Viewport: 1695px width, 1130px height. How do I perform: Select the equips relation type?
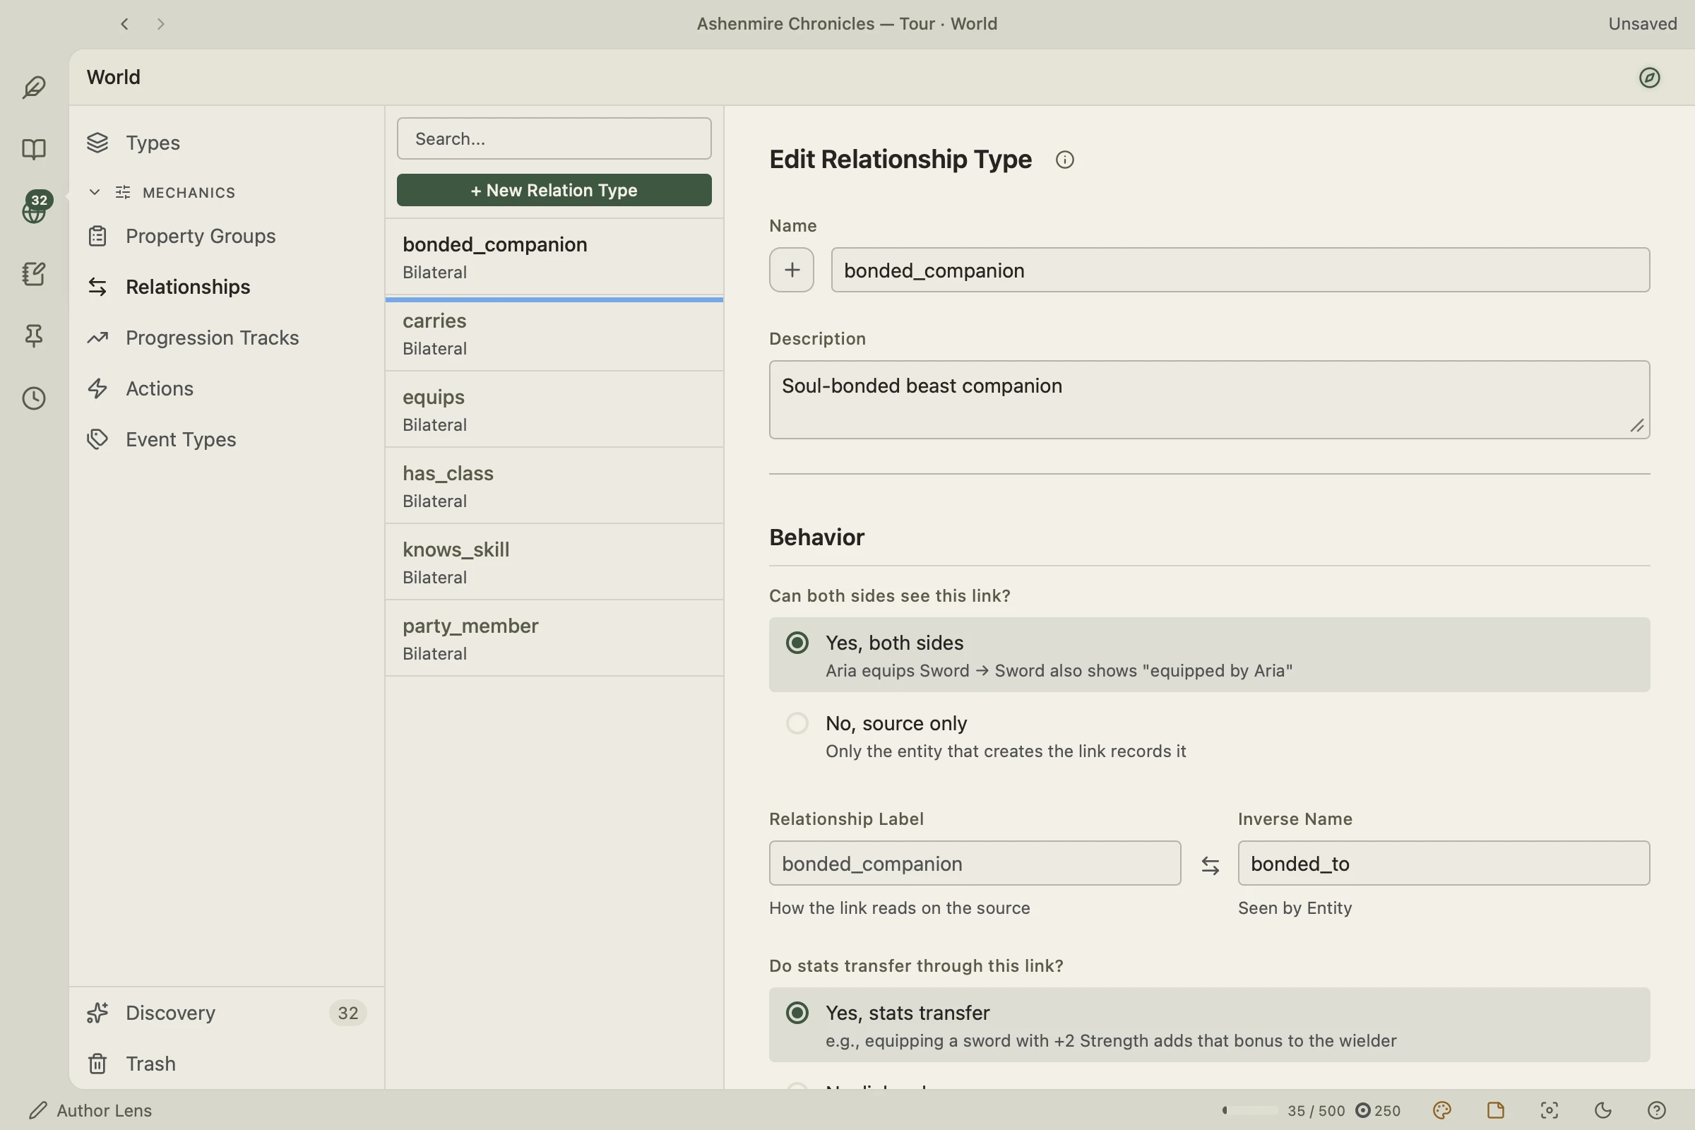(x=554, y=410)
